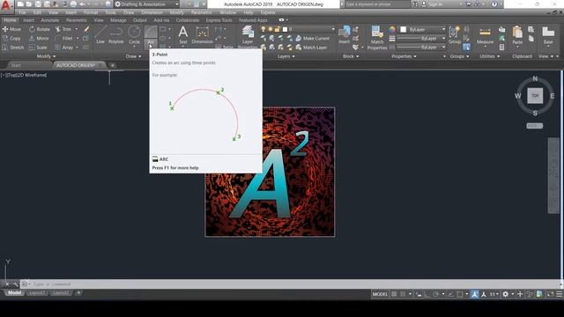This screenshot has width=564, height=317.
Task: Open the Annotate ribbon tab
Action: coord(49,20)
